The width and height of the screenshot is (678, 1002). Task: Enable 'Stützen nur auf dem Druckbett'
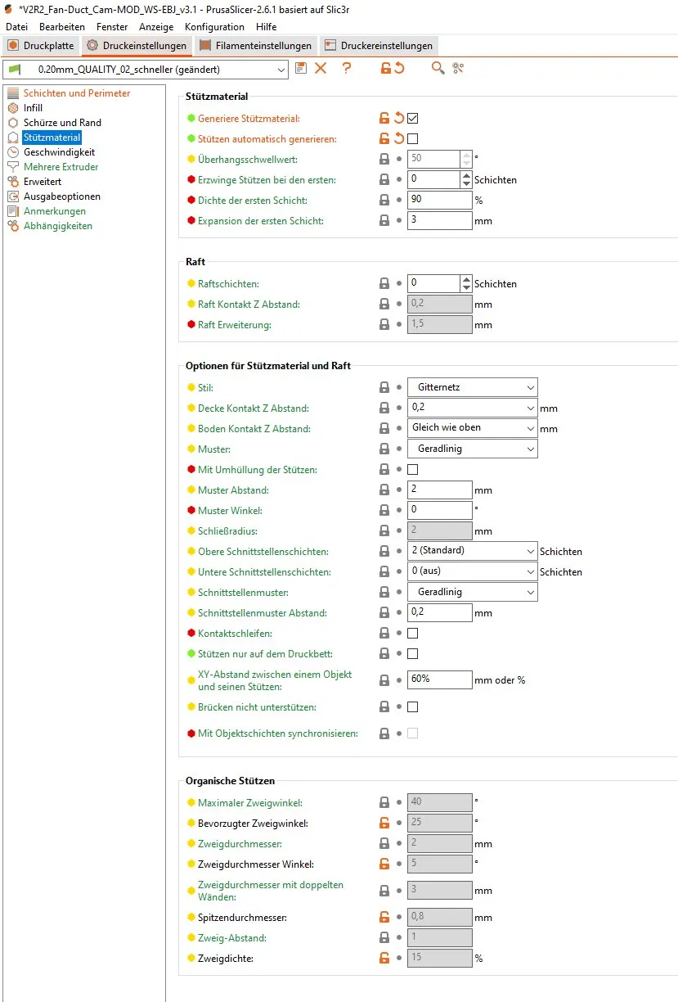point(413,654)
